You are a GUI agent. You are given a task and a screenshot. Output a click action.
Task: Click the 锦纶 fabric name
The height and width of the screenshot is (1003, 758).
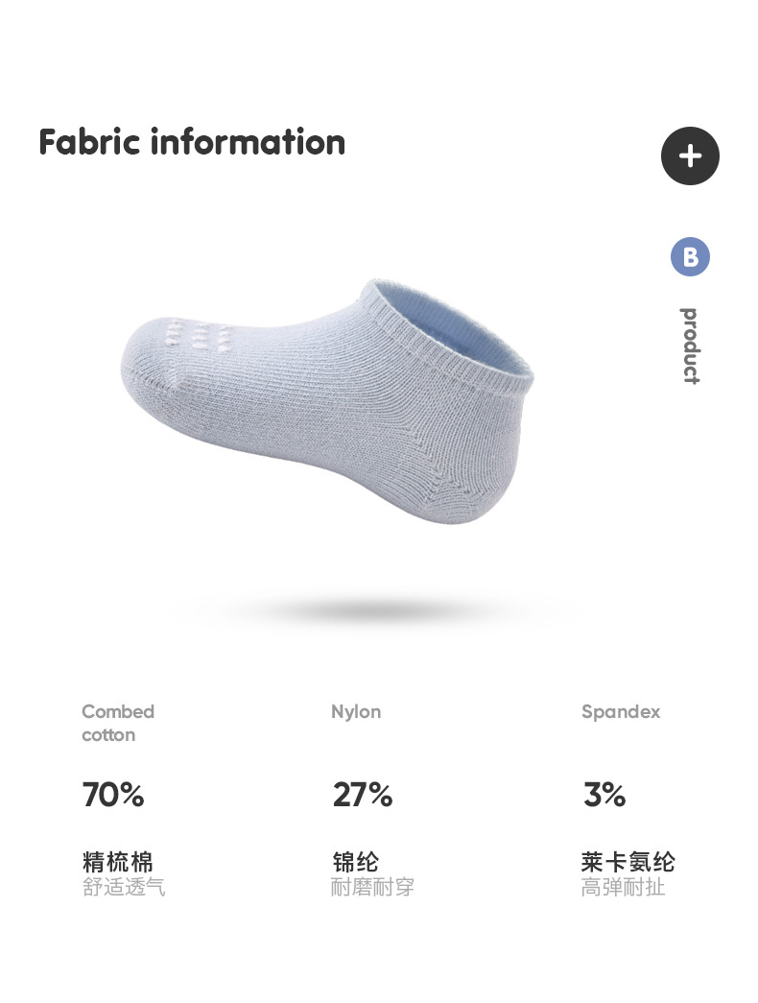pyautogui.click(x=356, y=861)
